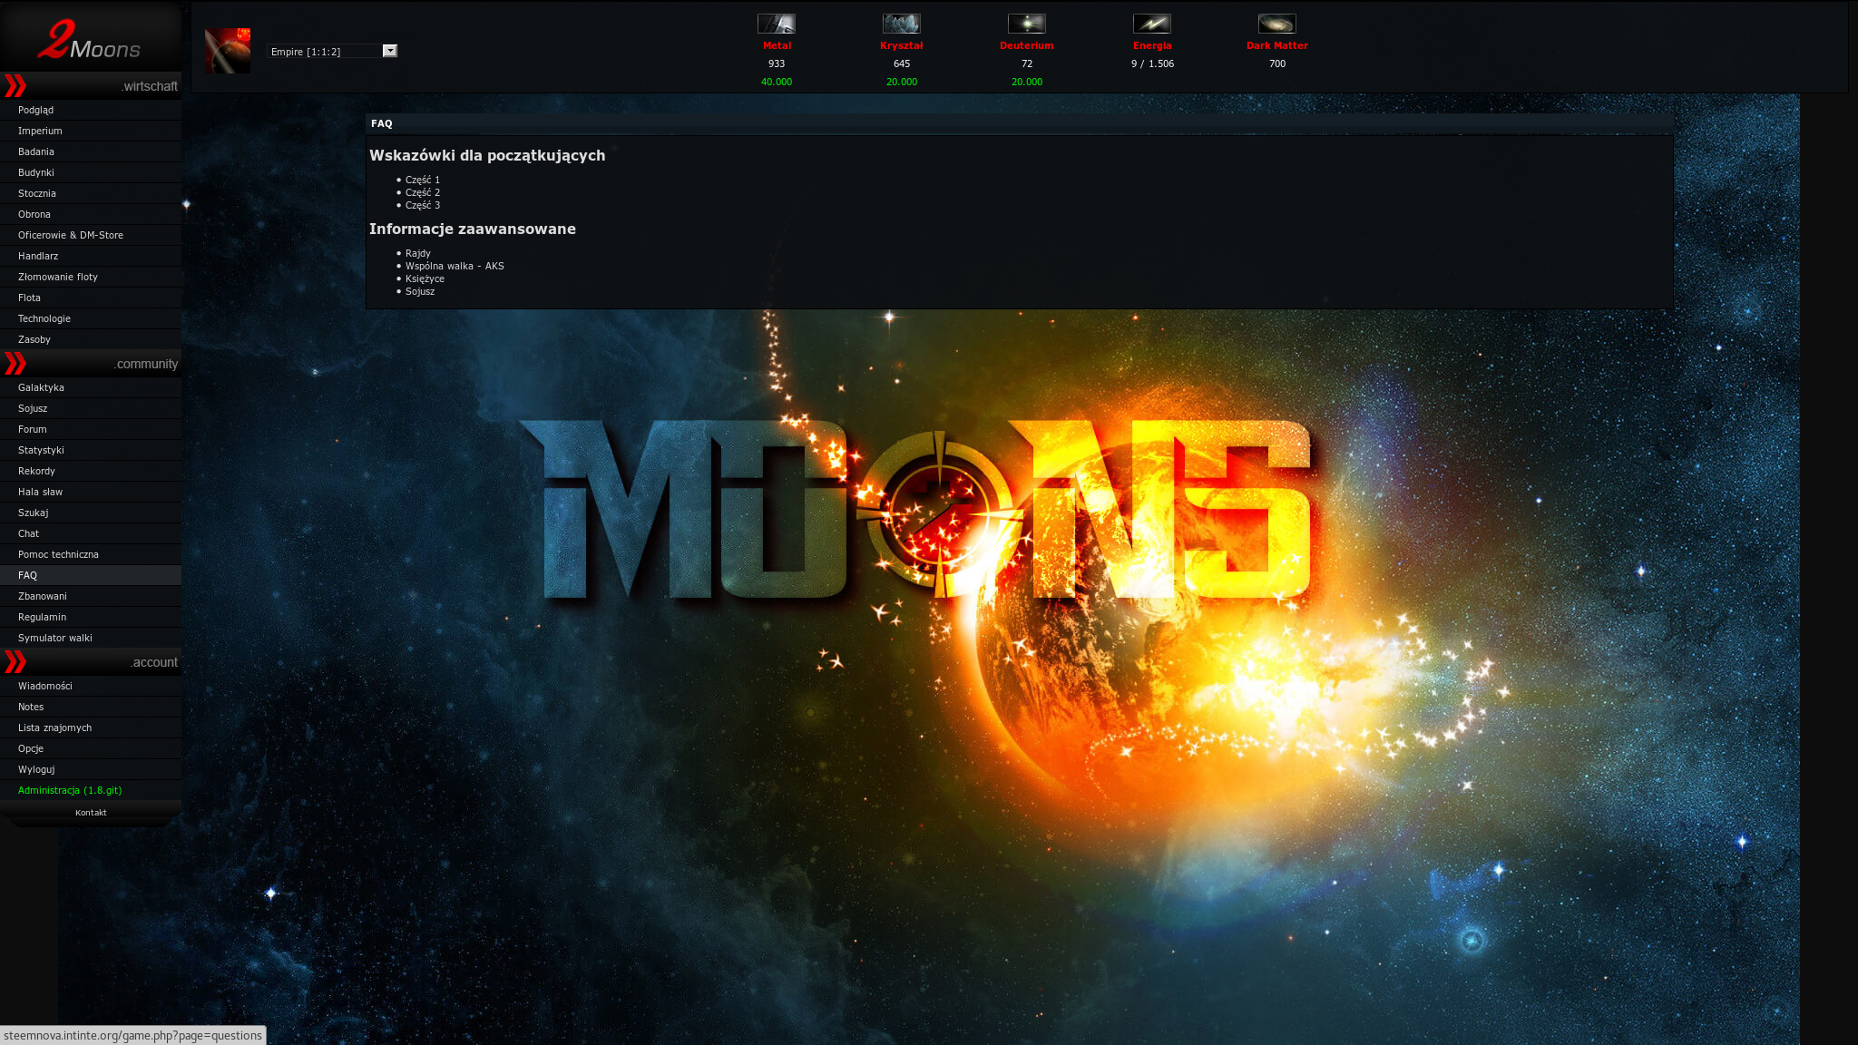Open the Szukaj search page
Image resolution: width=1858 pixels, height=1045 pixels.
91,513
